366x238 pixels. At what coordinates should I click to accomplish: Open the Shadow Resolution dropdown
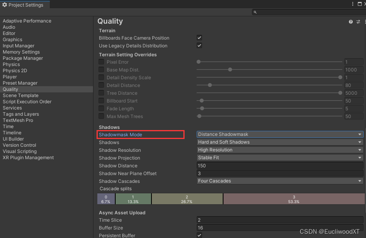click(x=280, y=150)
